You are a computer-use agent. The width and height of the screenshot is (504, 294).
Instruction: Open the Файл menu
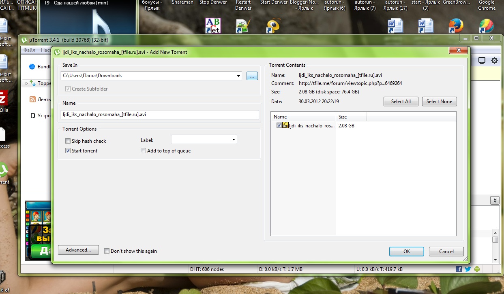(x=29, y=51)
